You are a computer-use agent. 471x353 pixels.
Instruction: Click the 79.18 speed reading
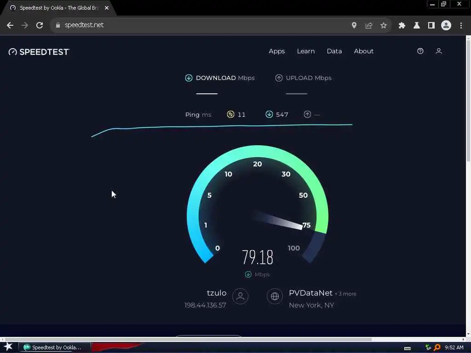coord(258,257)
